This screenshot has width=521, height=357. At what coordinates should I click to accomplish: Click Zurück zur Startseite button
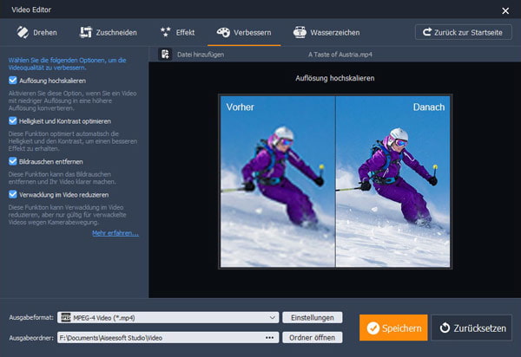tap(463, 32)
